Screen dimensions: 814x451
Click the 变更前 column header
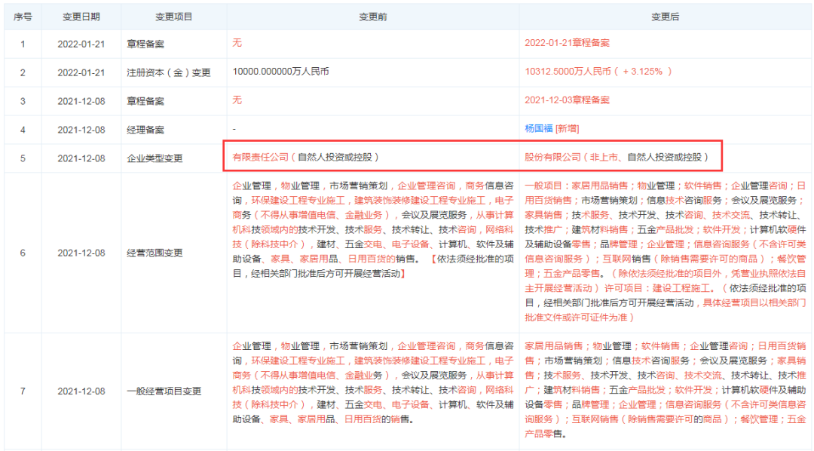click(x=372, y=16)
